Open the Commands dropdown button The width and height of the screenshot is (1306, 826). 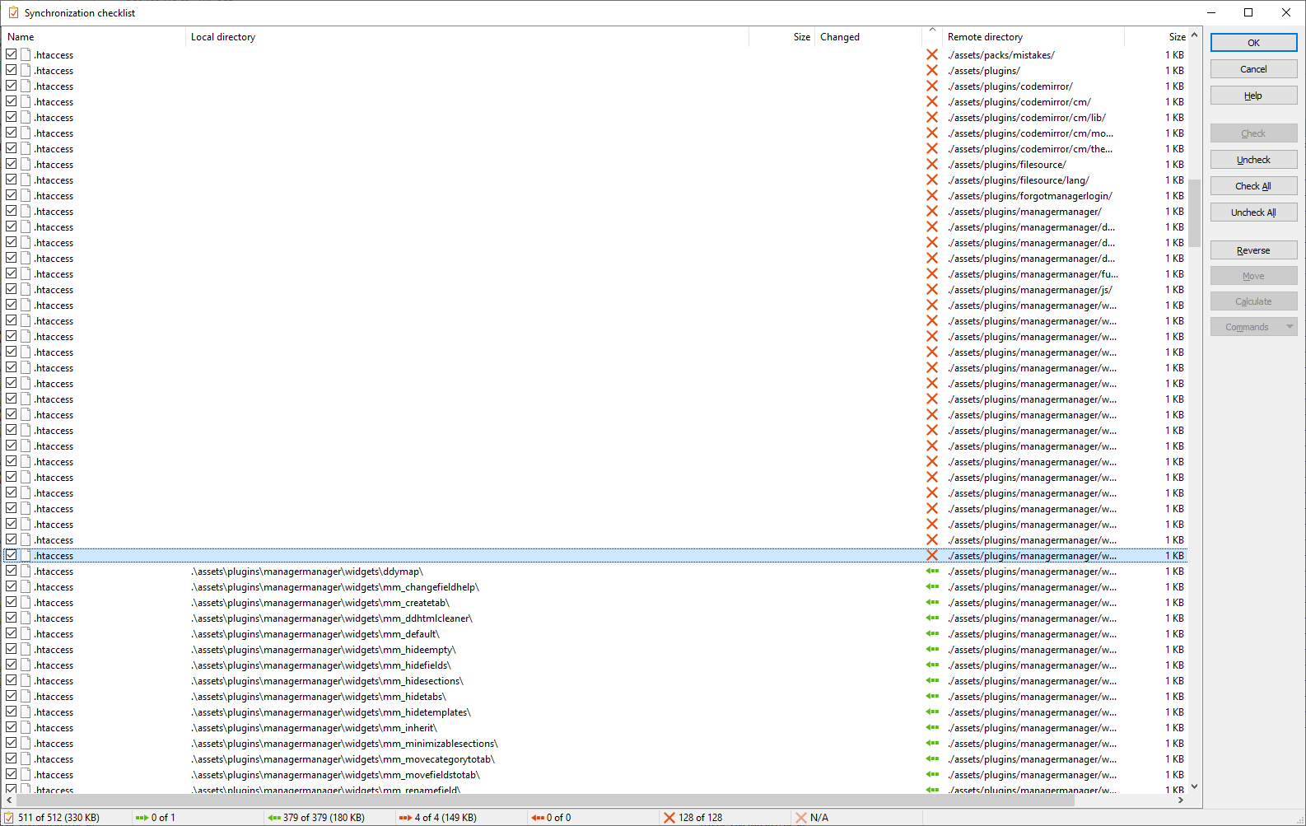(1252, 327)
